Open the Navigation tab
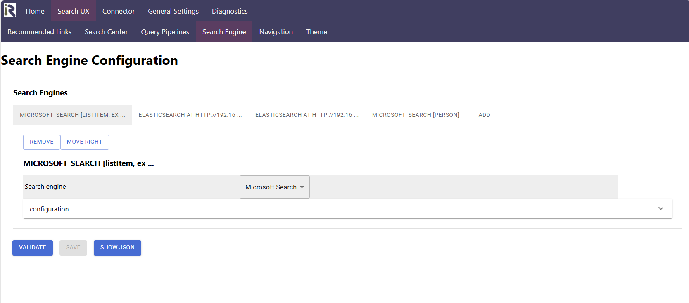Image resolution: width=689 pixels, height=303 pixels. pyautogui.click(x=276, y=32)
